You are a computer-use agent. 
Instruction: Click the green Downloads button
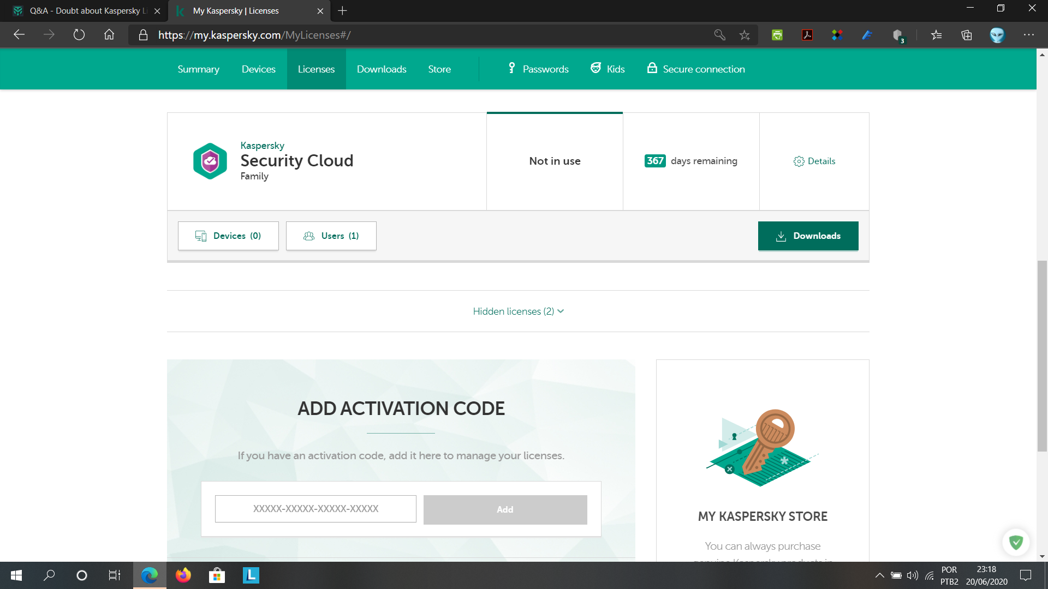click(808, 236)
